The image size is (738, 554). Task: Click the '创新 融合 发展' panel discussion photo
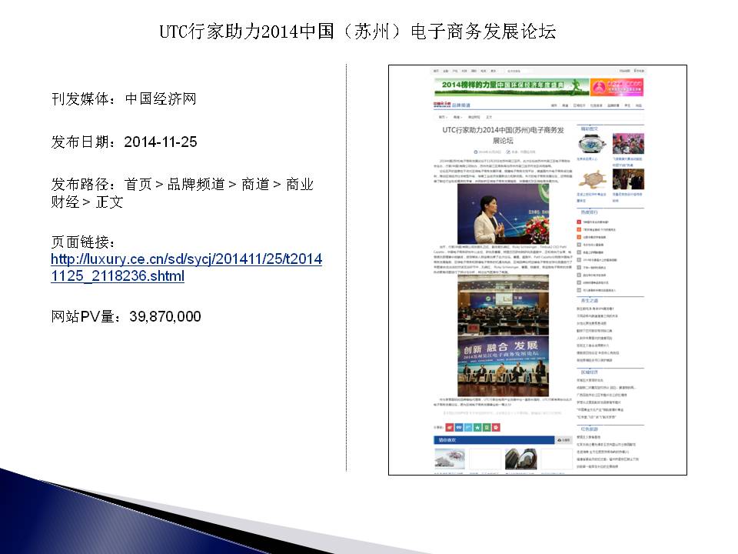click(503, 366)
